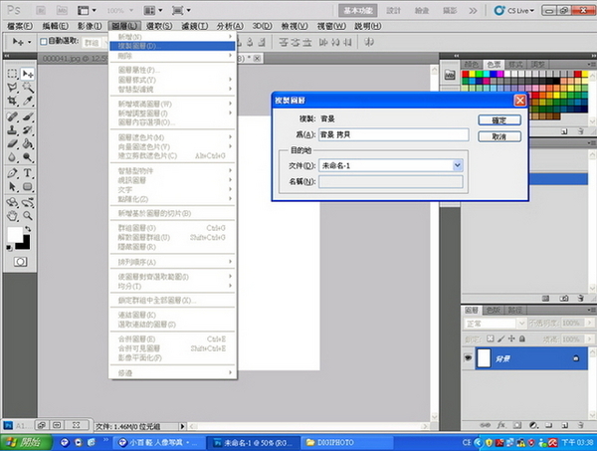This screenshot has width=597, height=451.
Task: Click the Cancel button in Duplicate Layer dialog
Action: [499, 136]
